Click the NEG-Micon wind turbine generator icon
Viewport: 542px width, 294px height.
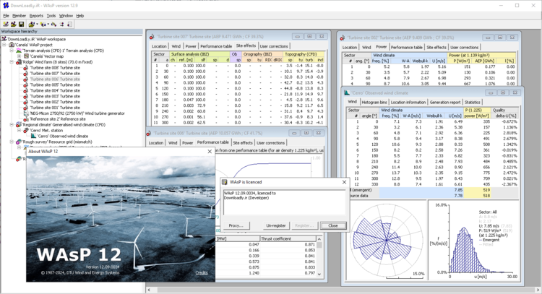point(27,113)
